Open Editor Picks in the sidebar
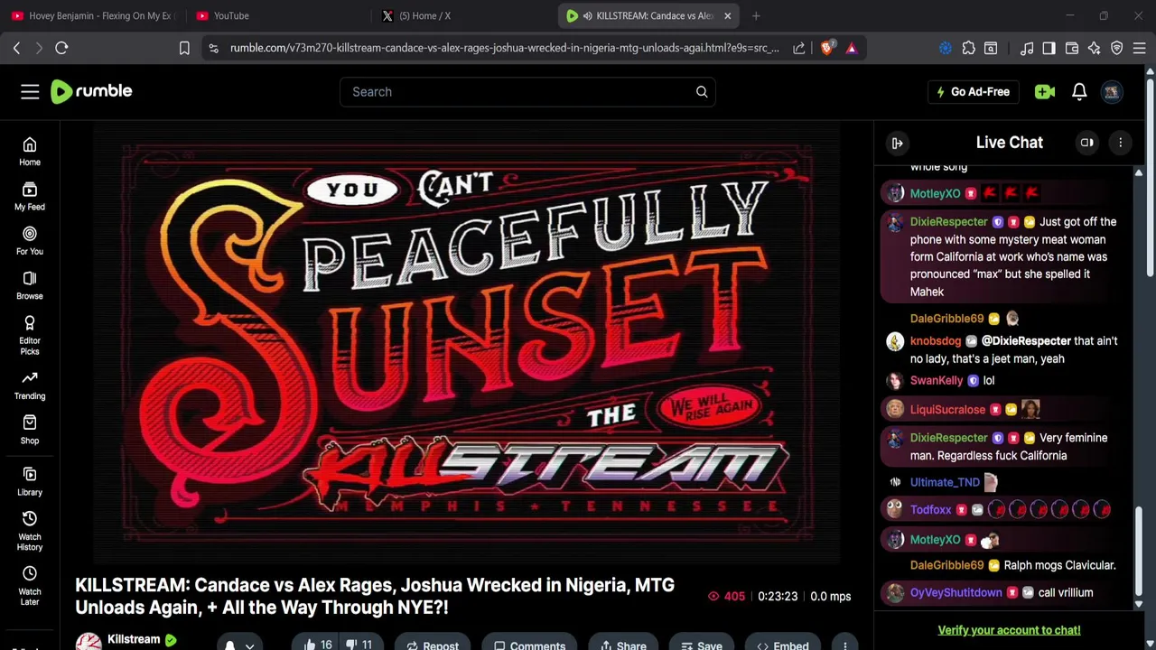 point(30,335)
